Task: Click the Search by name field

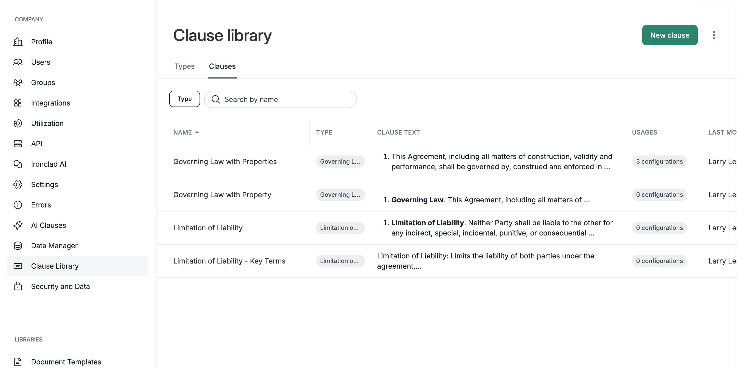Action: (x=280, y=99)
